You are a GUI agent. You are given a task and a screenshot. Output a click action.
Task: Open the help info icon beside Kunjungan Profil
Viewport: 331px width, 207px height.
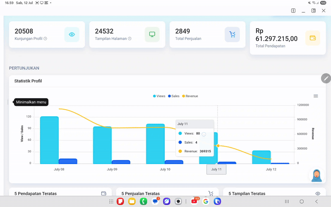[x=46, y=39]
